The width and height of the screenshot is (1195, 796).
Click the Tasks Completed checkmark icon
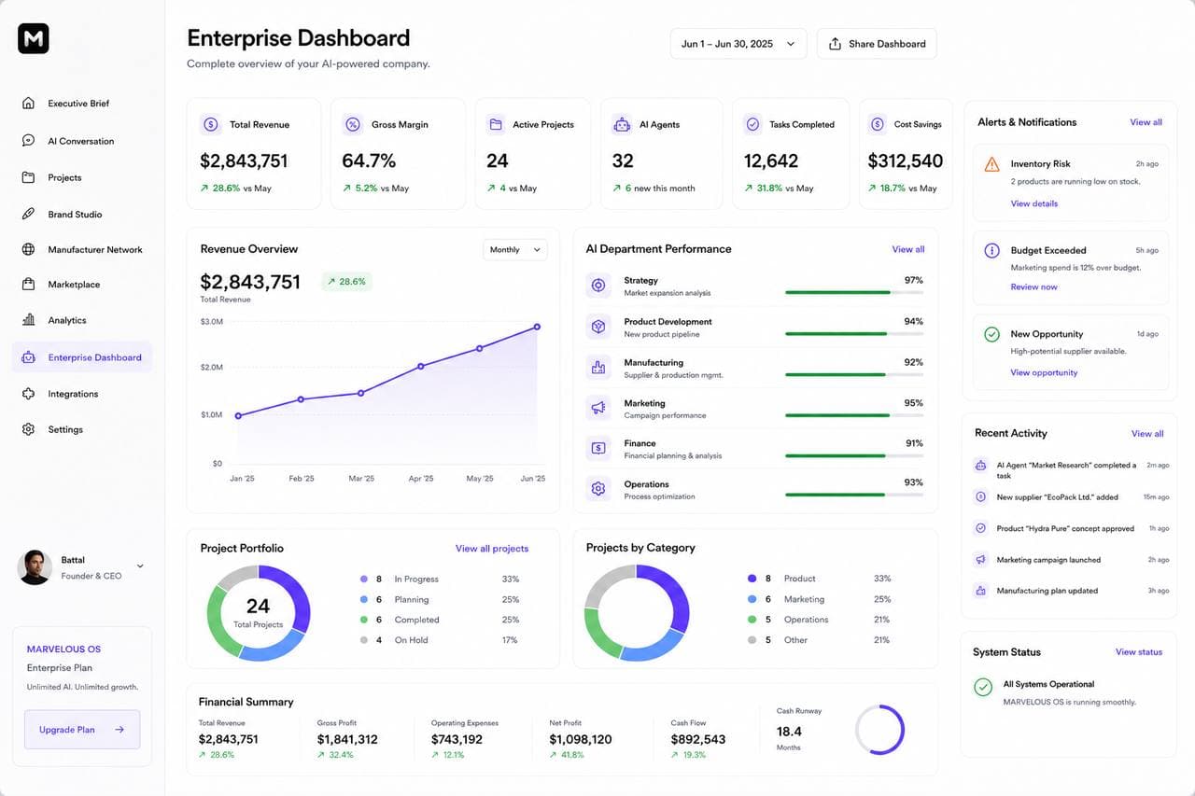(x=752, y=124)
